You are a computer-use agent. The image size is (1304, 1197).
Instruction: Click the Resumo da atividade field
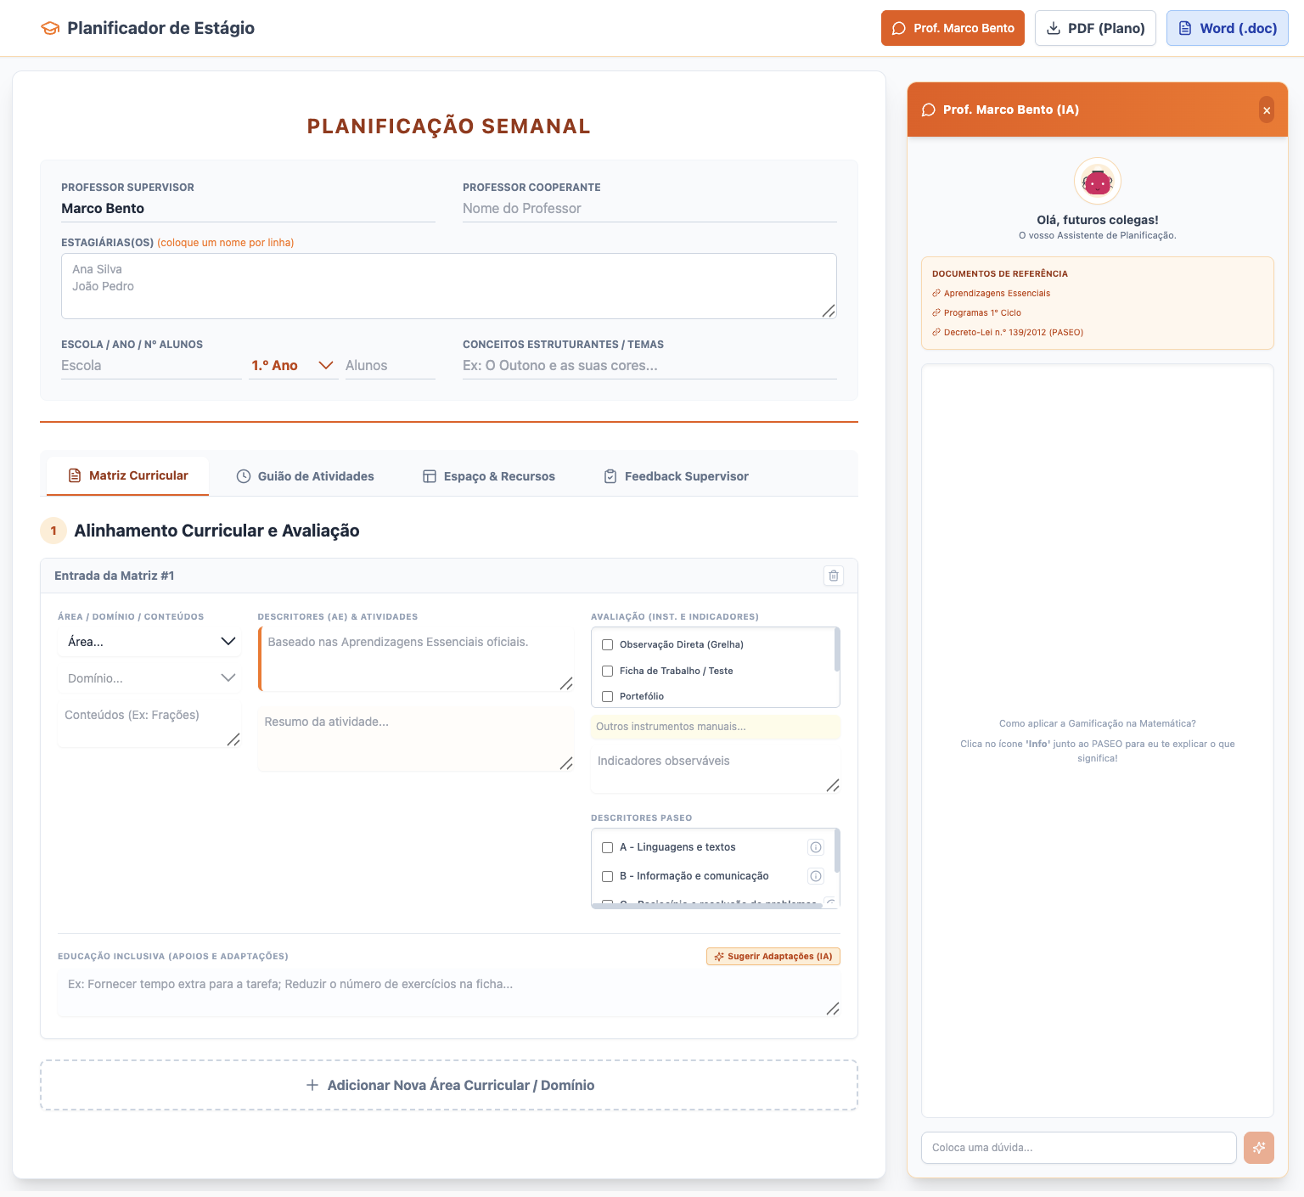point(417,739)
